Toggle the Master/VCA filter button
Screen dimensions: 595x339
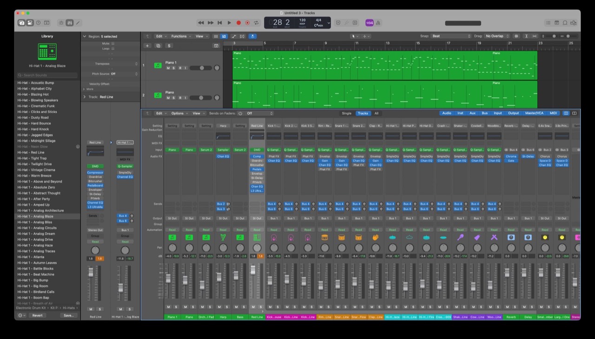[534, 113]
